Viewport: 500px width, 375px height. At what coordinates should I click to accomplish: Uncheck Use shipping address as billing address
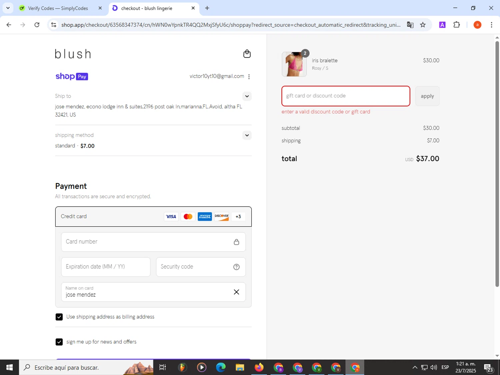59,317
